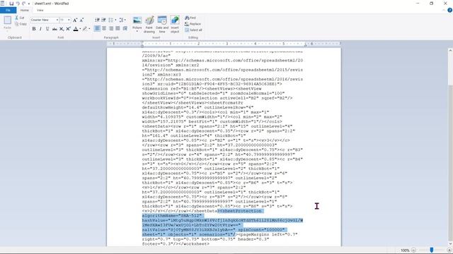This screenshot has height=254, width=453.
Task: Collapse the ribbon with the chevron
Action: pyautogui.click(x=444, y=10)
